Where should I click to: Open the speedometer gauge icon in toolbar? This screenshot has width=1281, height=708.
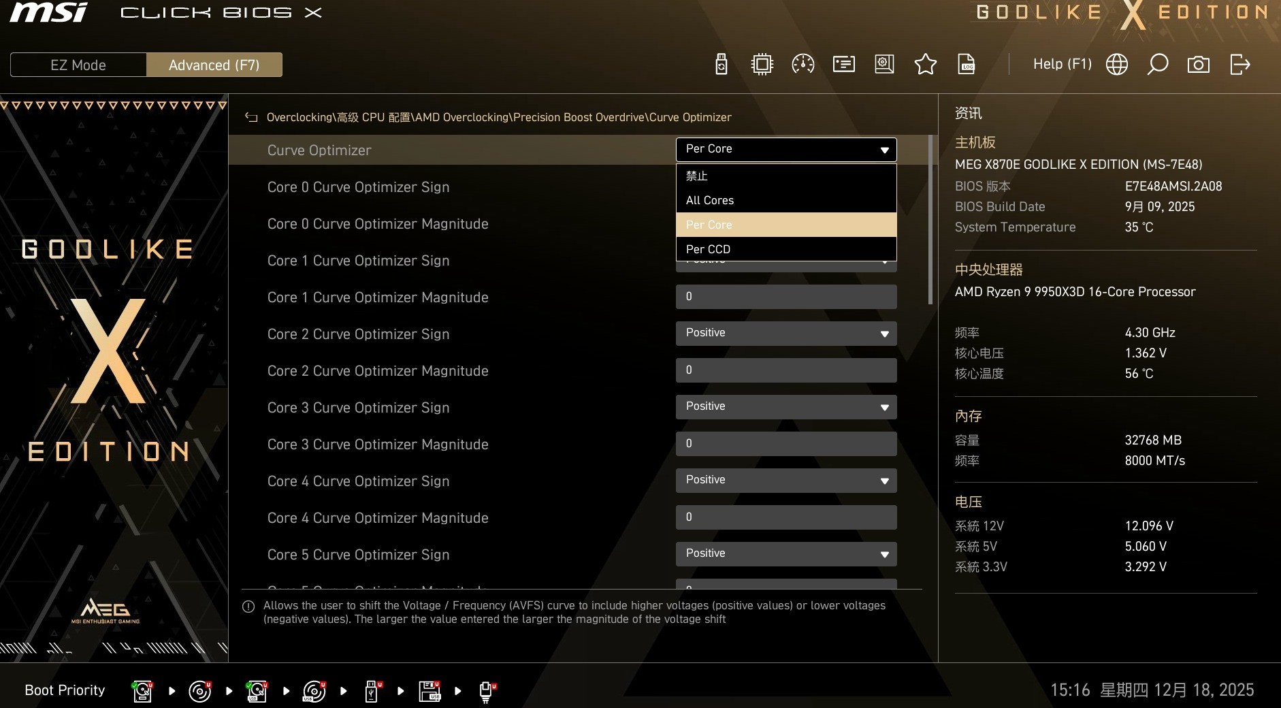click(x=803, y=65)
